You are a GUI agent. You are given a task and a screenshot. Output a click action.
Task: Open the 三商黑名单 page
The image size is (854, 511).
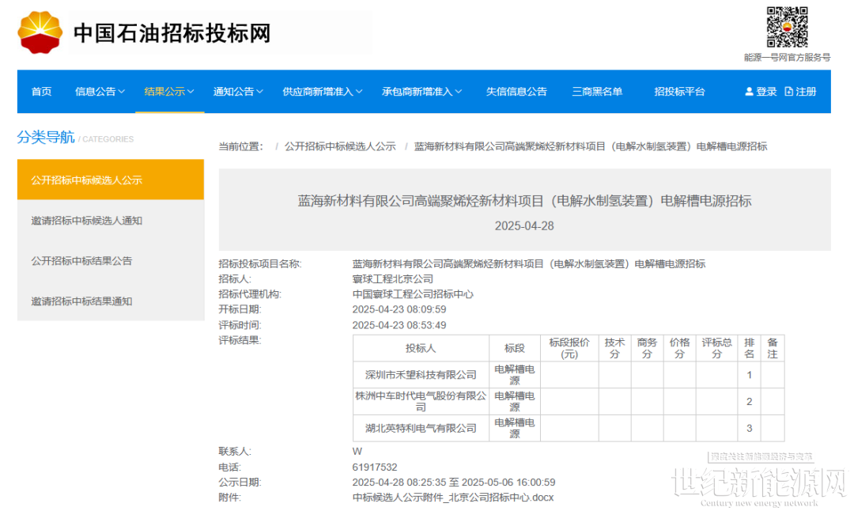tap(597, 92)
